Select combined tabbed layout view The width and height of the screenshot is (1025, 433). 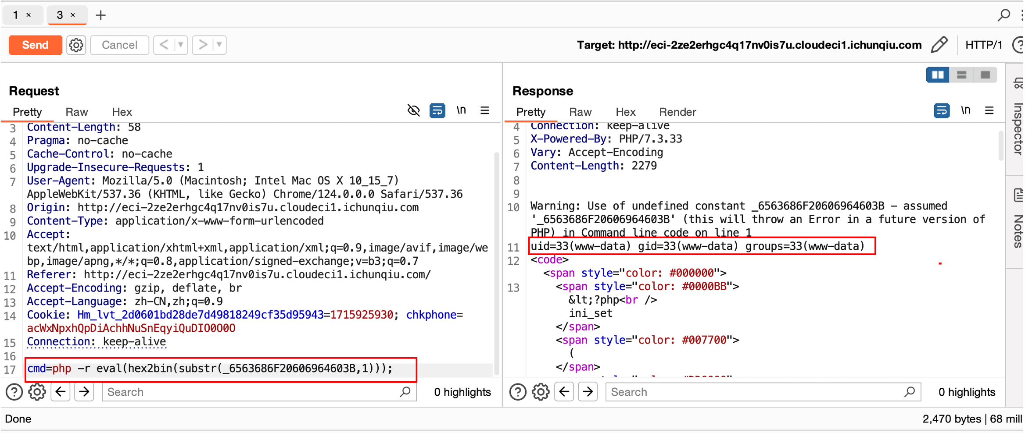(x=985, y=75)
